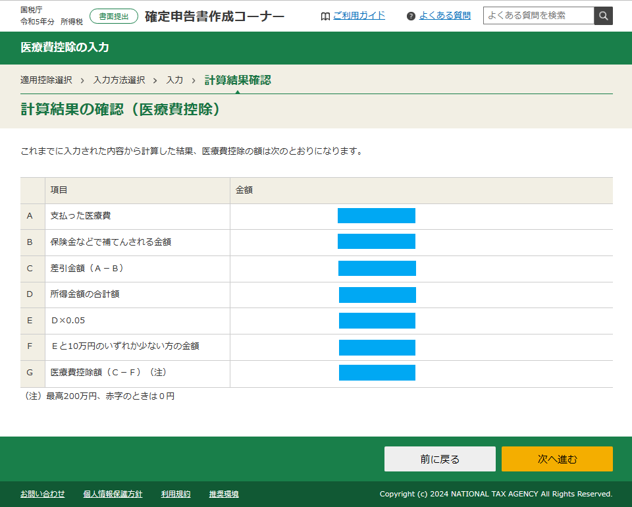Click the 医療費控除額（C－F） row label

pyautogui.click(x=109, y=372)
